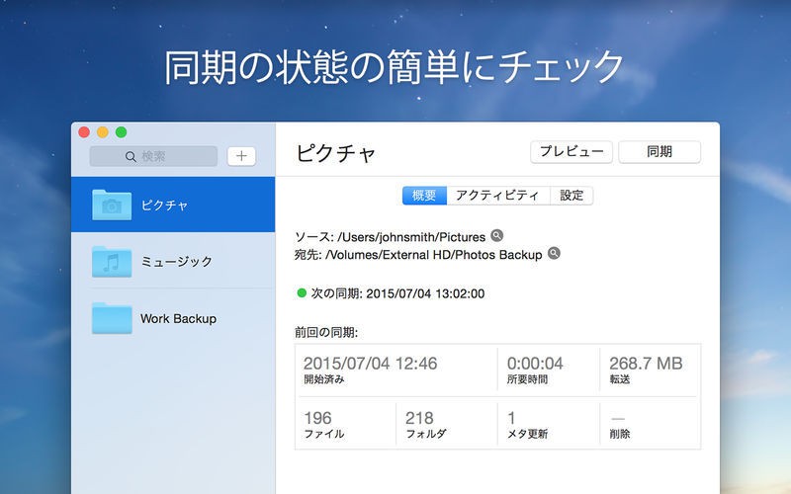Click the Music folder icon

tap(111, 261)
